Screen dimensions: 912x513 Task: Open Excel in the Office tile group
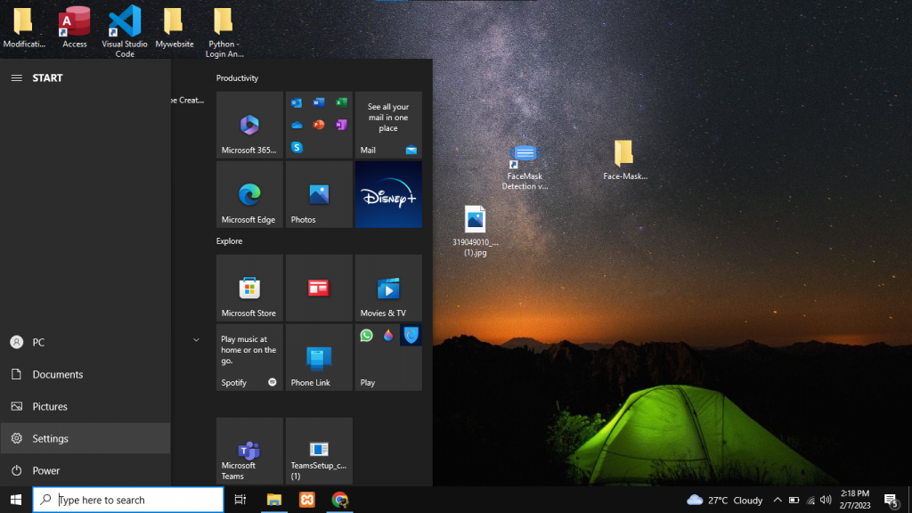(x=341, y=102)
